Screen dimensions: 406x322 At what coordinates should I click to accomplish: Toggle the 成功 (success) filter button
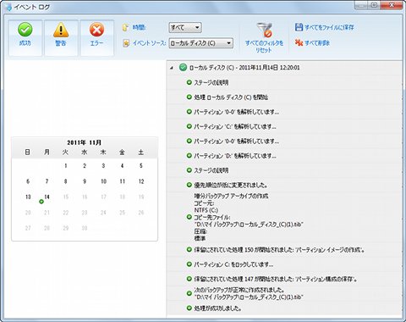pyautogui.click(x=25, y=37)
